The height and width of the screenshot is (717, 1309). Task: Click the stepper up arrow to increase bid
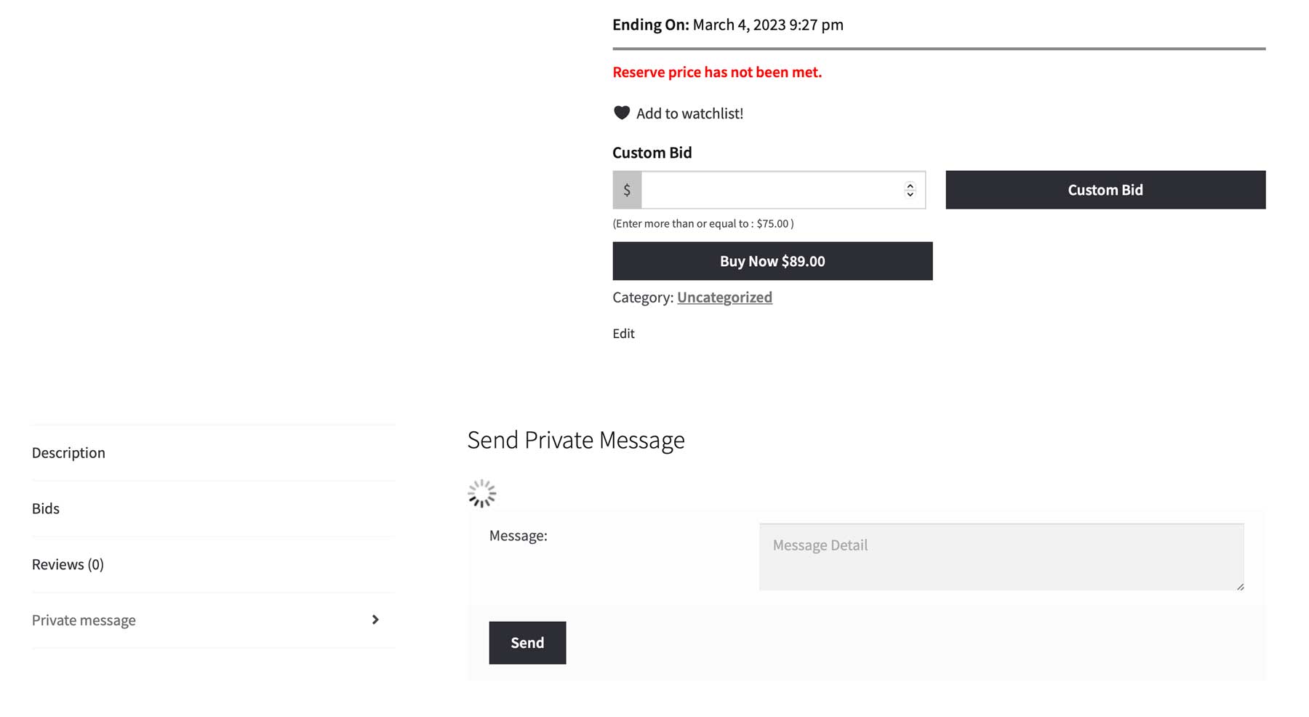point(910,186)
